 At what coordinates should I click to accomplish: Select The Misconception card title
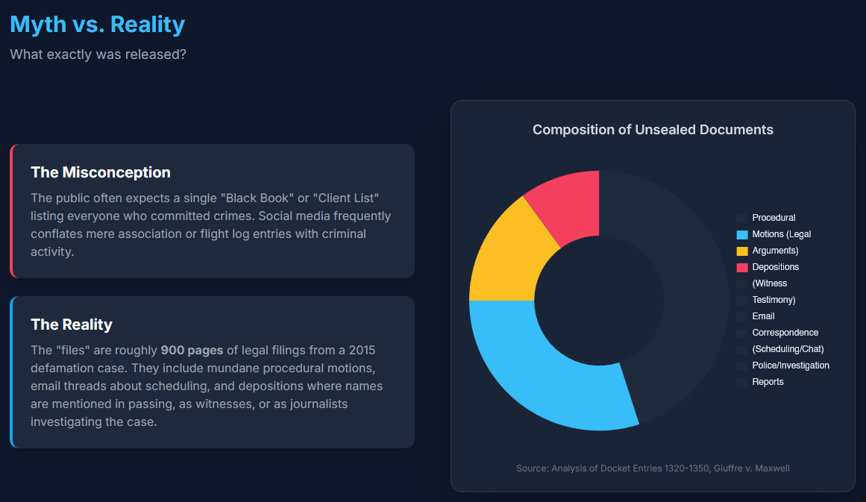click(101, 172)
